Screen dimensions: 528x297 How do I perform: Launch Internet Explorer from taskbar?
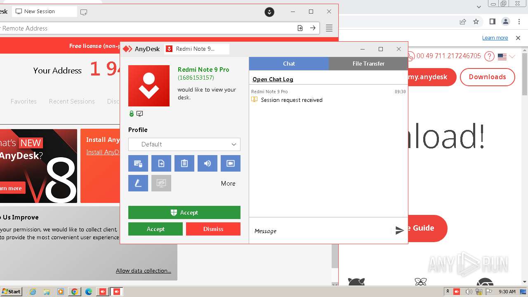[x=33, y=292]
